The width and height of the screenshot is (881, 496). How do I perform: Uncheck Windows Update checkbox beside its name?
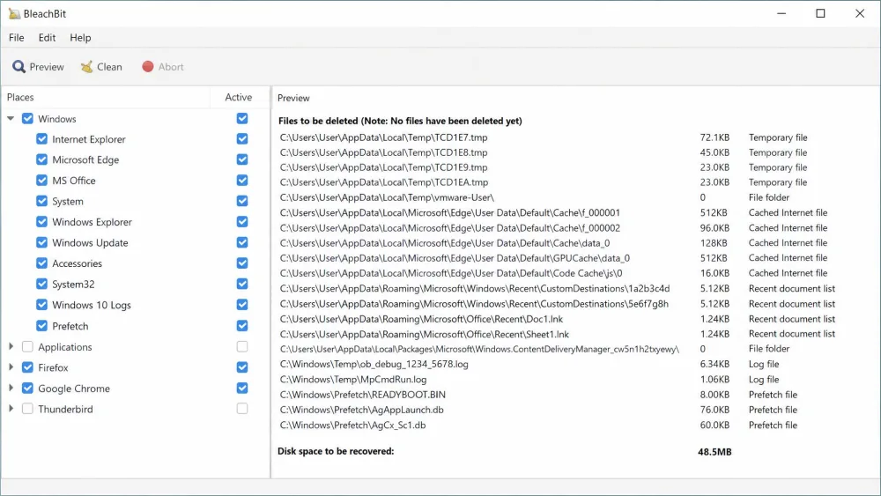click(41, 242)
